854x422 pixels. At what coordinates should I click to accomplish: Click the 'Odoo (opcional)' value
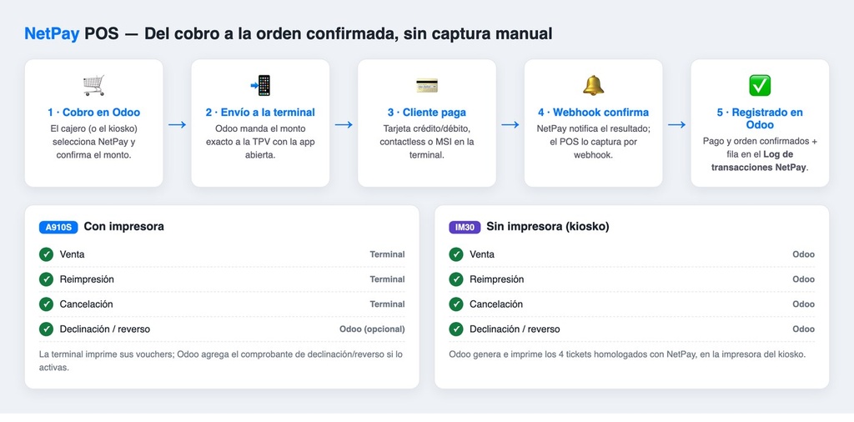click(372, 329)
